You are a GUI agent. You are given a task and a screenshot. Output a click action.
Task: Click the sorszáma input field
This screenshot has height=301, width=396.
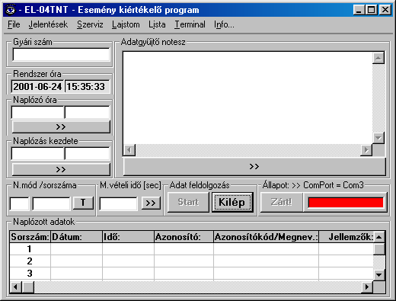52,203
